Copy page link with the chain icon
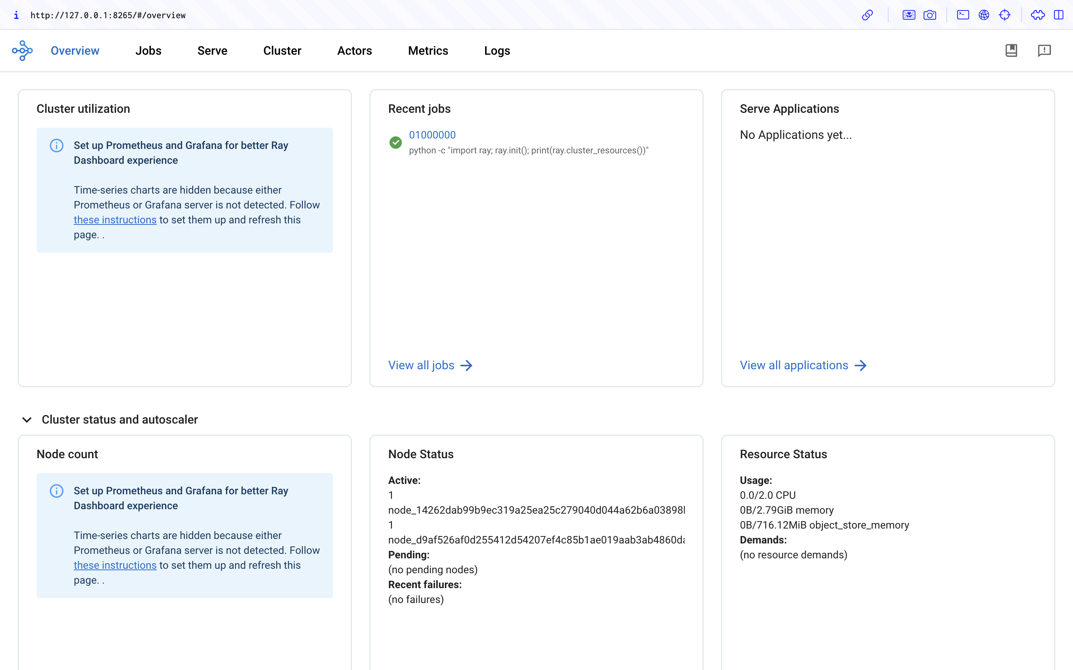The width and height of the screenshot is (1073, 670). click(867, 15)
